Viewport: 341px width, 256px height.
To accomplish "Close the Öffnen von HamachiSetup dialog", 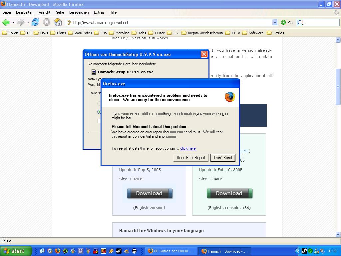I will coord(204,54).
